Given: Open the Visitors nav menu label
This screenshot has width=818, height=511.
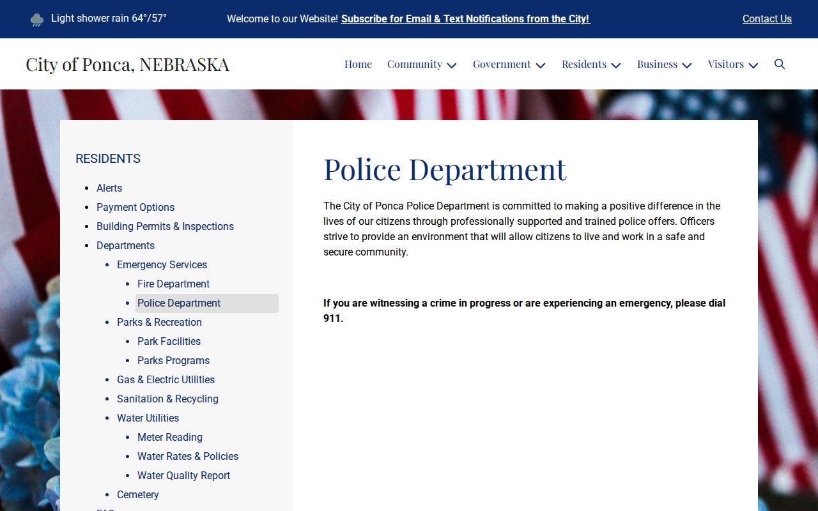Looking at the screenshot, I should (726, 64).
